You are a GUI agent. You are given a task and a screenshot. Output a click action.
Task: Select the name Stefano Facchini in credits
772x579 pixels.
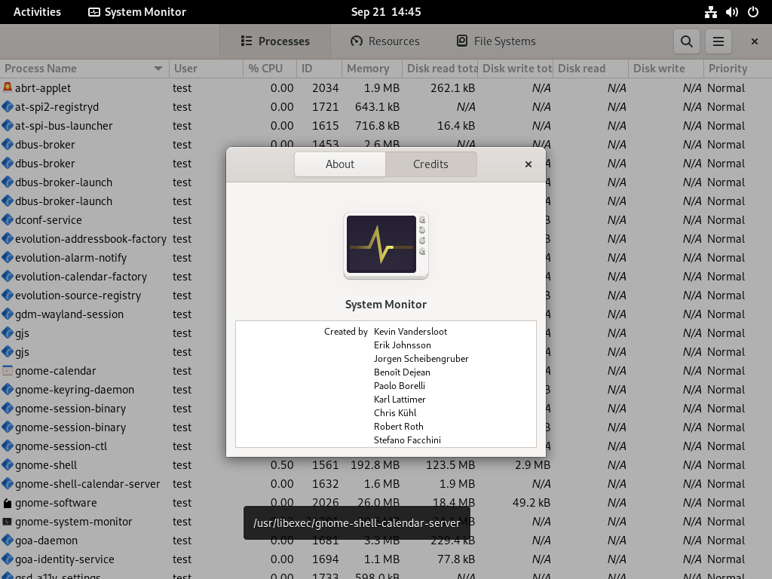coord(407,440)
